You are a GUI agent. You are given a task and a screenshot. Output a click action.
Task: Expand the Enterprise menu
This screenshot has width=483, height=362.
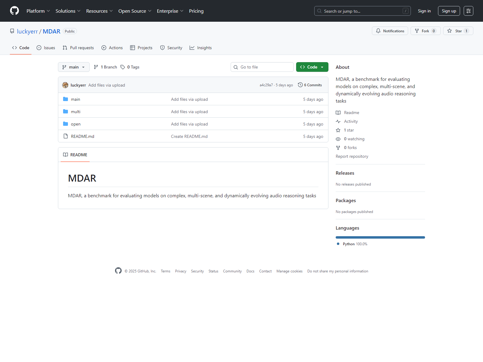tap(170, 11)
